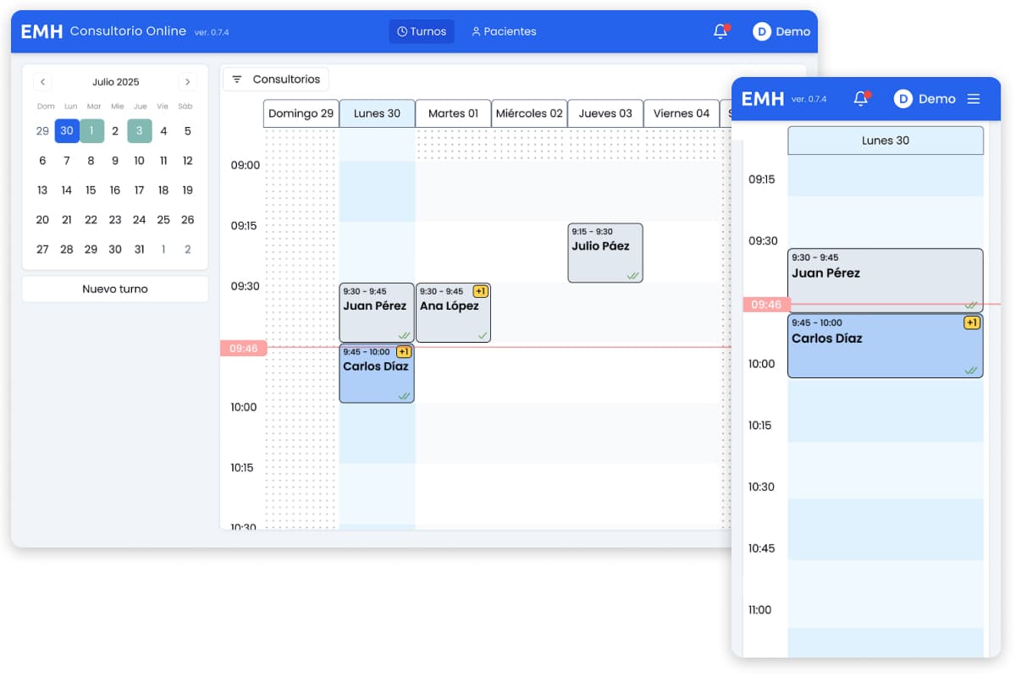The width and height of the screenshot is (1016, 677).
Task: Go to next month in mini calendar
Action: (187, 82)
